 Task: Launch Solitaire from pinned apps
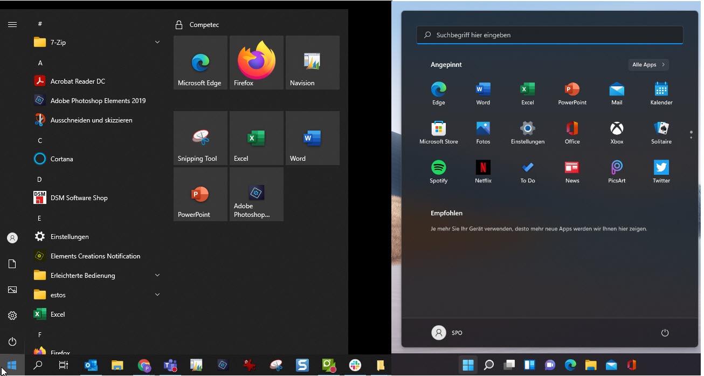click(661, 133)
